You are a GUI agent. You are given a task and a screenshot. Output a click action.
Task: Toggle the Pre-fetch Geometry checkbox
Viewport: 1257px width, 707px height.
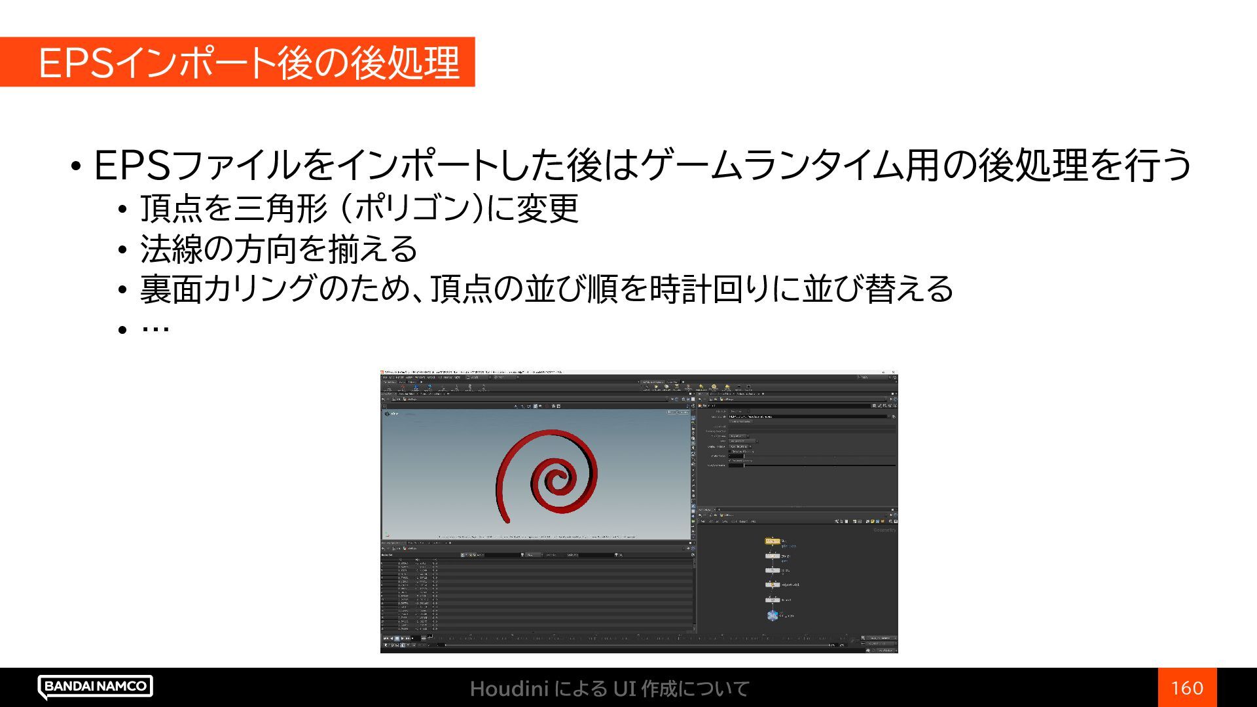click(730, 461)
